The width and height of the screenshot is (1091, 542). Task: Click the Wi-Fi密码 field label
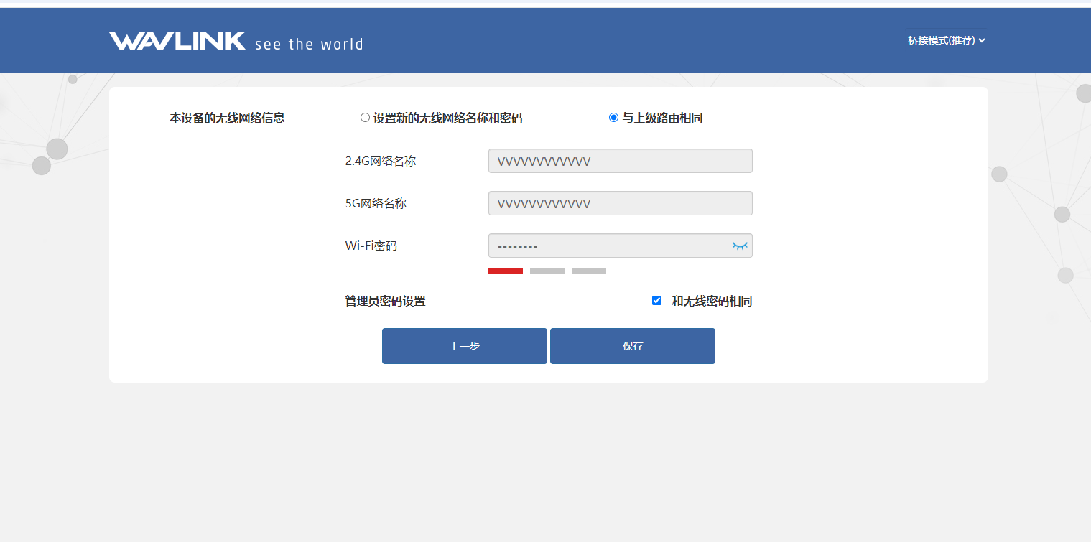[371, 246]
